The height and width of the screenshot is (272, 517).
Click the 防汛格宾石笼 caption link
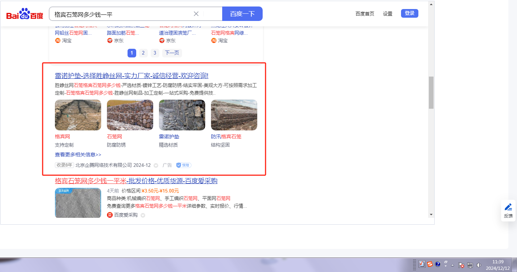click(x=226, y=137)
